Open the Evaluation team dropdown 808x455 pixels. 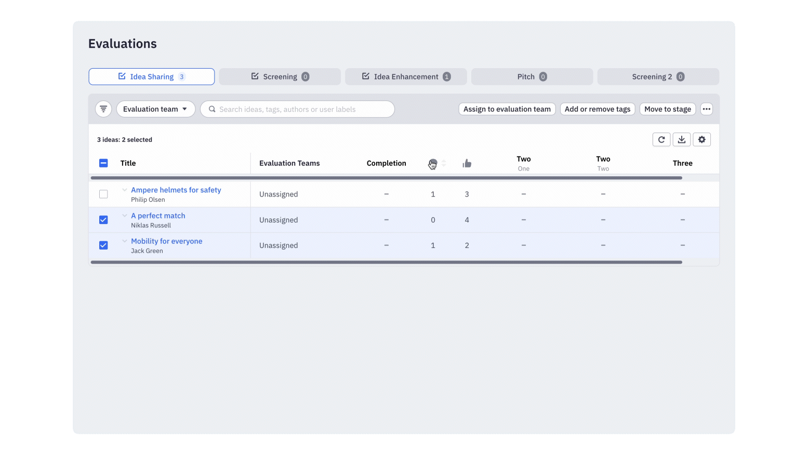click(155, 109)
